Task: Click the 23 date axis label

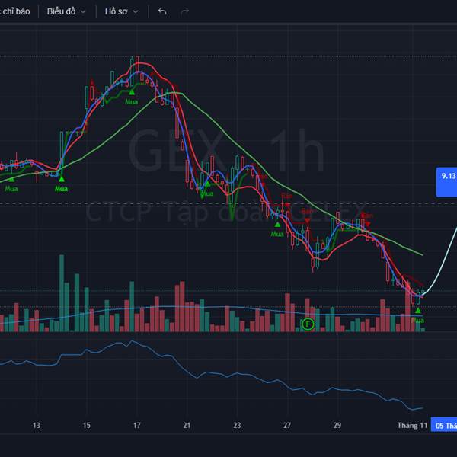Action: 237,426
